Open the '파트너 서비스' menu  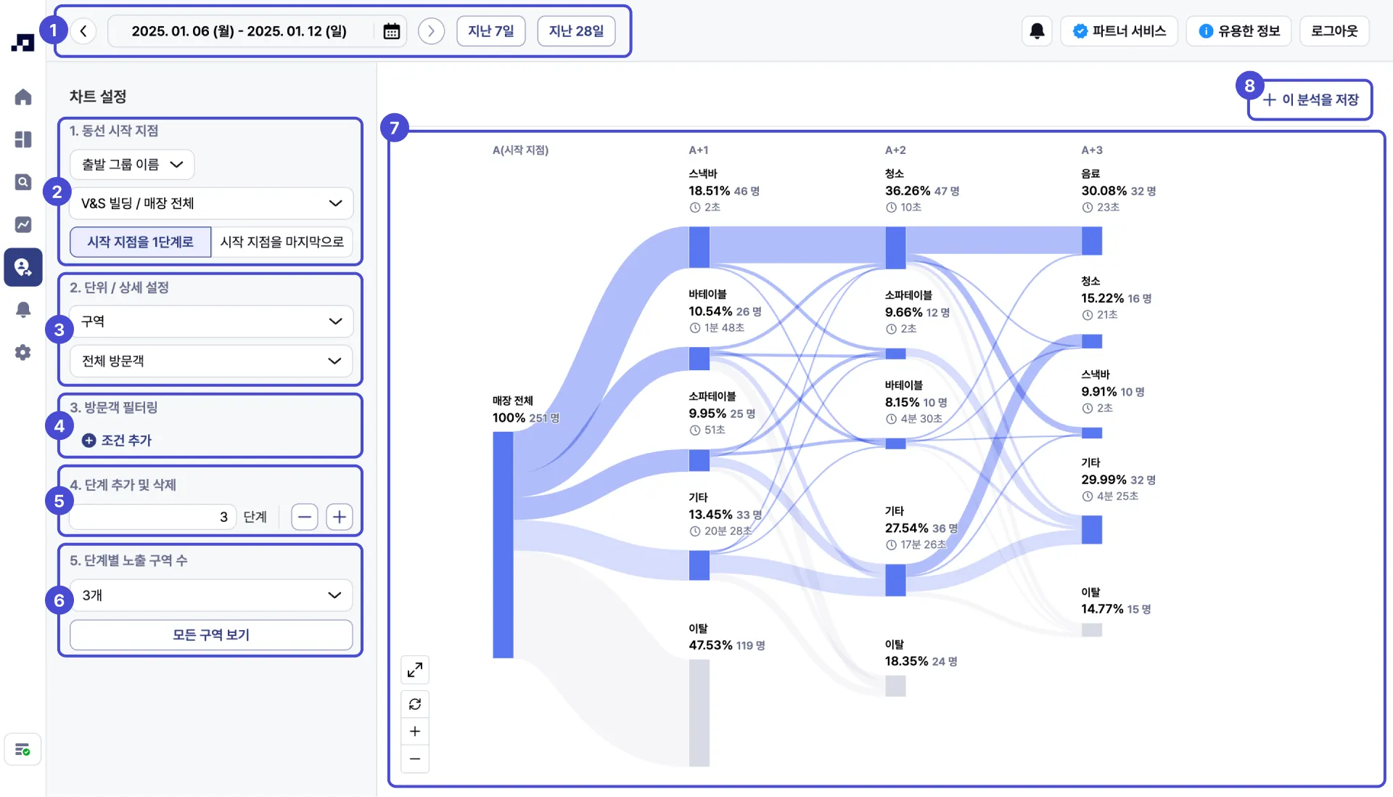pyautogui.click(x=1119, y=31)
